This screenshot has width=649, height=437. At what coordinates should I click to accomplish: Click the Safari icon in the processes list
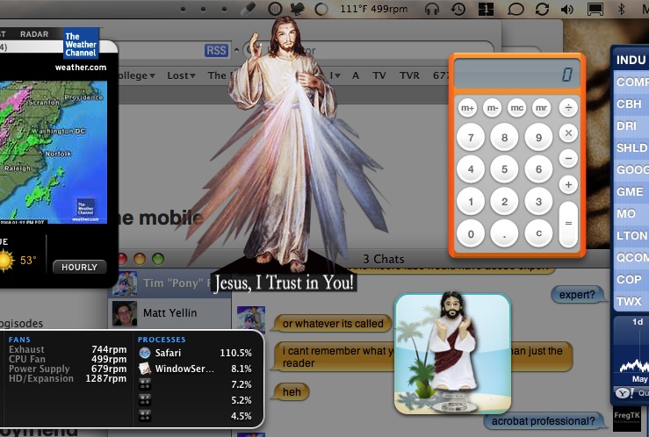point(145,353)
